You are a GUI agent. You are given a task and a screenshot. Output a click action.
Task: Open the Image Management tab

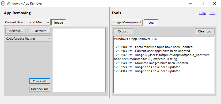point(127,22)
